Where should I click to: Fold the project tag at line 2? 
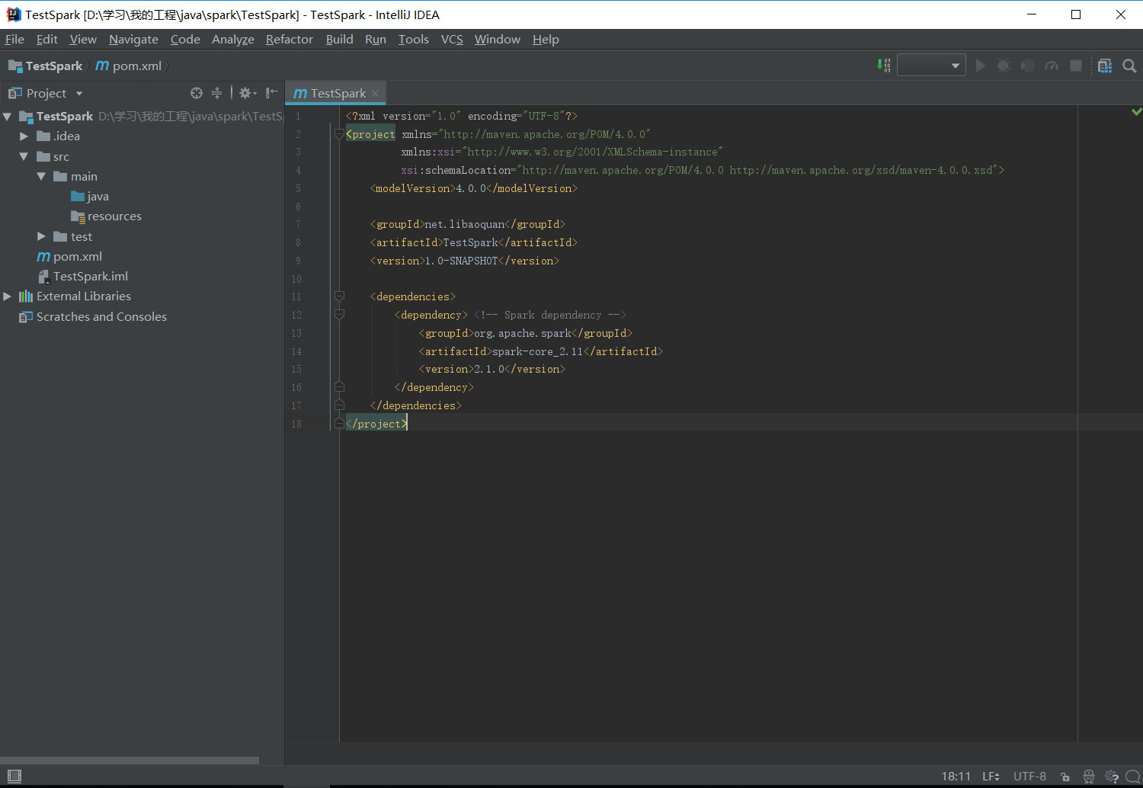(x=339, y=134)
